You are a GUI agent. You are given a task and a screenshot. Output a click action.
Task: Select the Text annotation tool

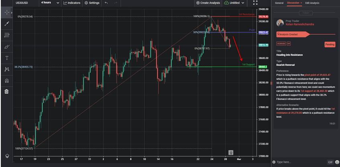pyautogui.click(x=7, y=58)
